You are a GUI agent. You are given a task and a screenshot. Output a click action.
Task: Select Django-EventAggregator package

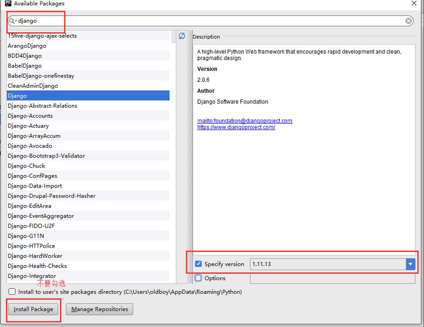88,216
